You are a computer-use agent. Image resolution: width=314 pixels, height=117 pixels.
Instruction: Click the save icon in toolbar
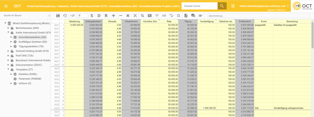pos(58,15)
